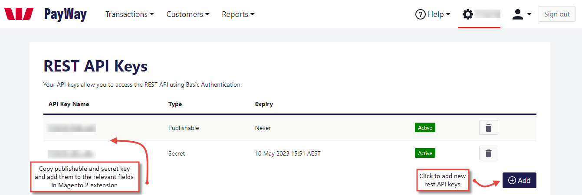The image size is (582, 195).
Task: Click the PayWay brand name
Action: click(65, 14)
